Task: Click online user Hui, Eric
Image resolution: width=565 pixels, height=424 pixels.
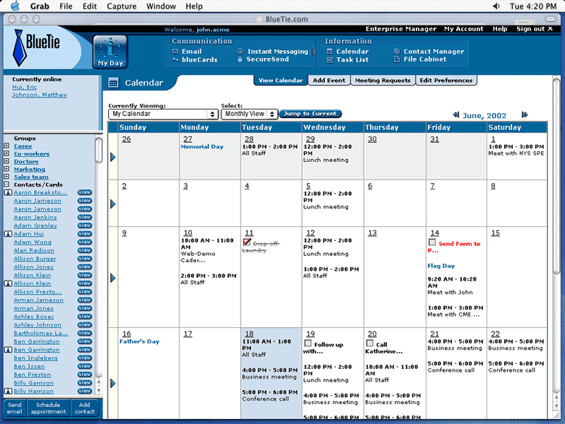Action: [x=25, y=87]
